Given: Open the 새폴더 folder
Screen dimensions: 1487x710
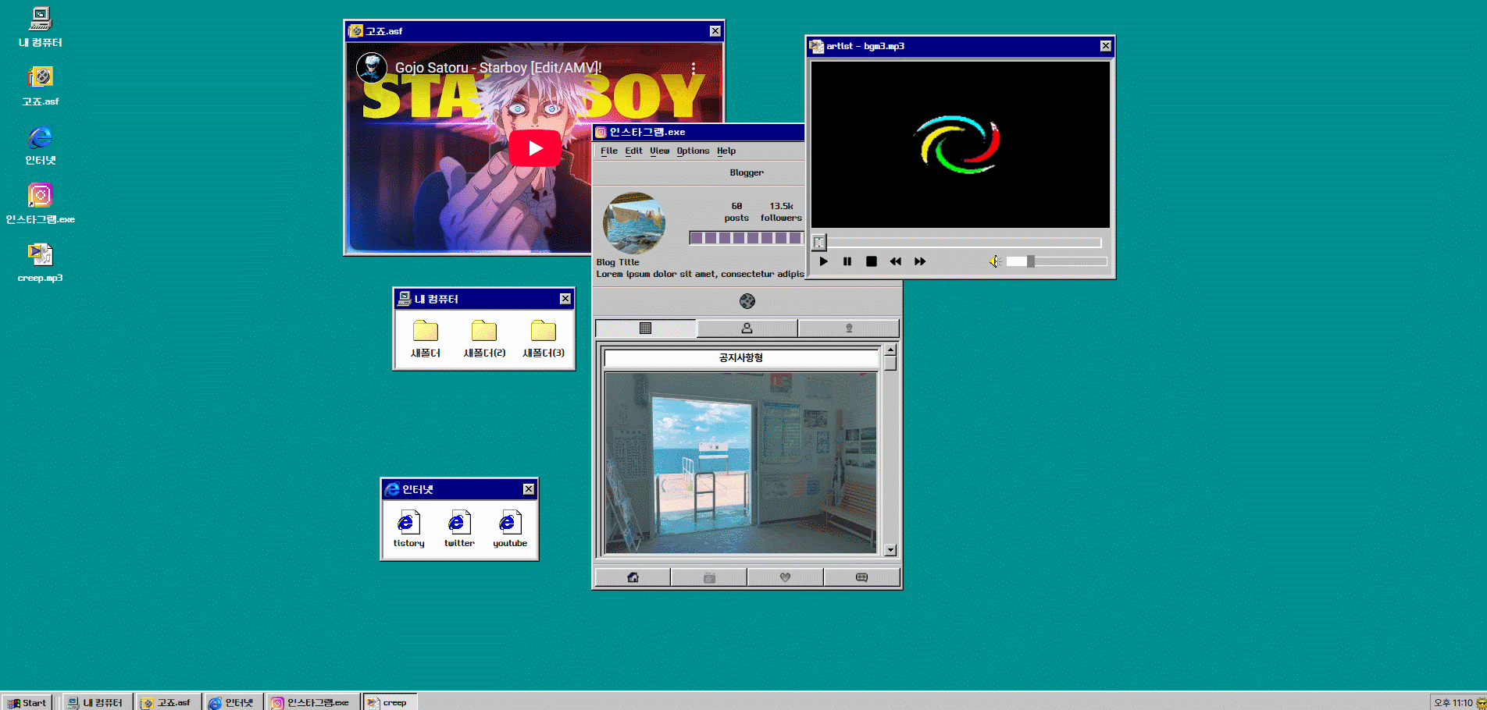Looking at the screenshot, I should 426,339.
